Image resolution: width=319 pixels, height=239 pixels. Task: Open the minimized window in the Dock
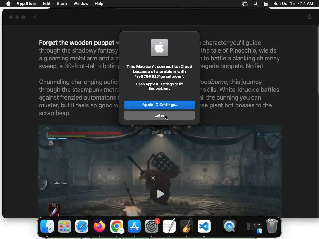[254, 227]
